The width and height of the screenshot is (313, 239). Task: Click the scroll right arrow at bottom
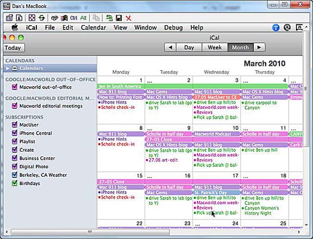(299, 232)
